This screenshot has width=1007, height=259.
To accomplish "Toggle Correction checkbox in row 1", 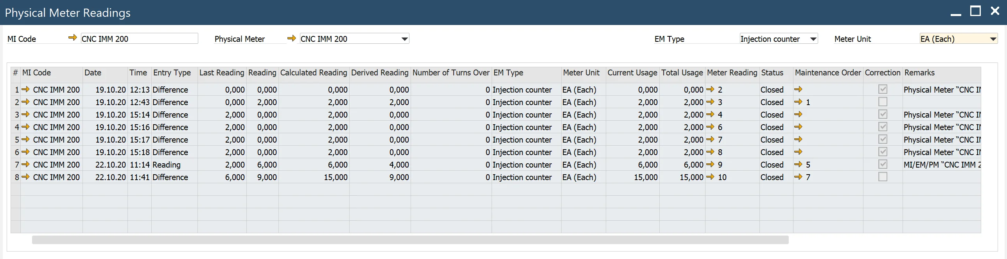I will click(x=882, y=89).
